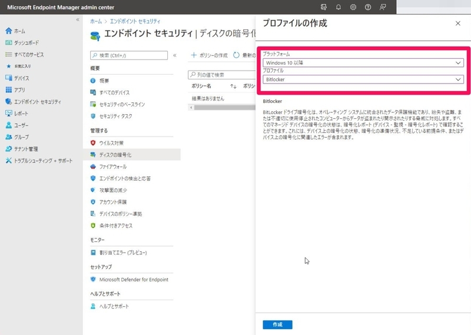Click the グループ people icon in sidebar
471x335 pixels.
[9, 137]
